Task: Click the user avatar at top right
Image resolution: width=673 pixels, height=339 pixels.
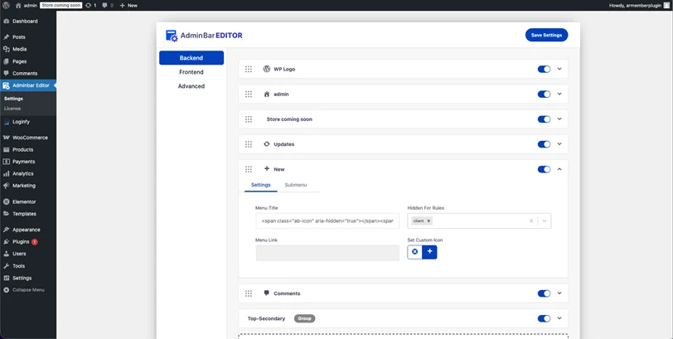Action: click(x=666, y=6)
